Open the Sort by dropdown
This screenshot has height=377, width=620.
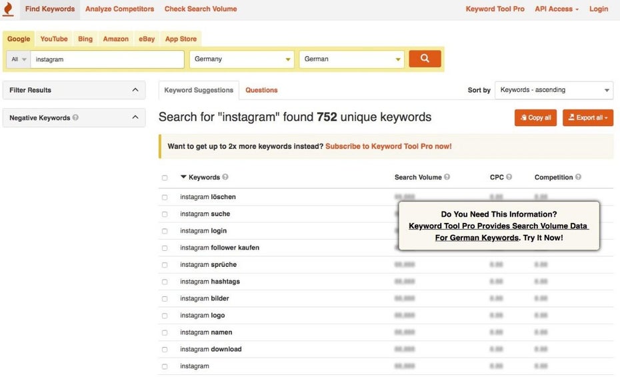tap(553, 90)
